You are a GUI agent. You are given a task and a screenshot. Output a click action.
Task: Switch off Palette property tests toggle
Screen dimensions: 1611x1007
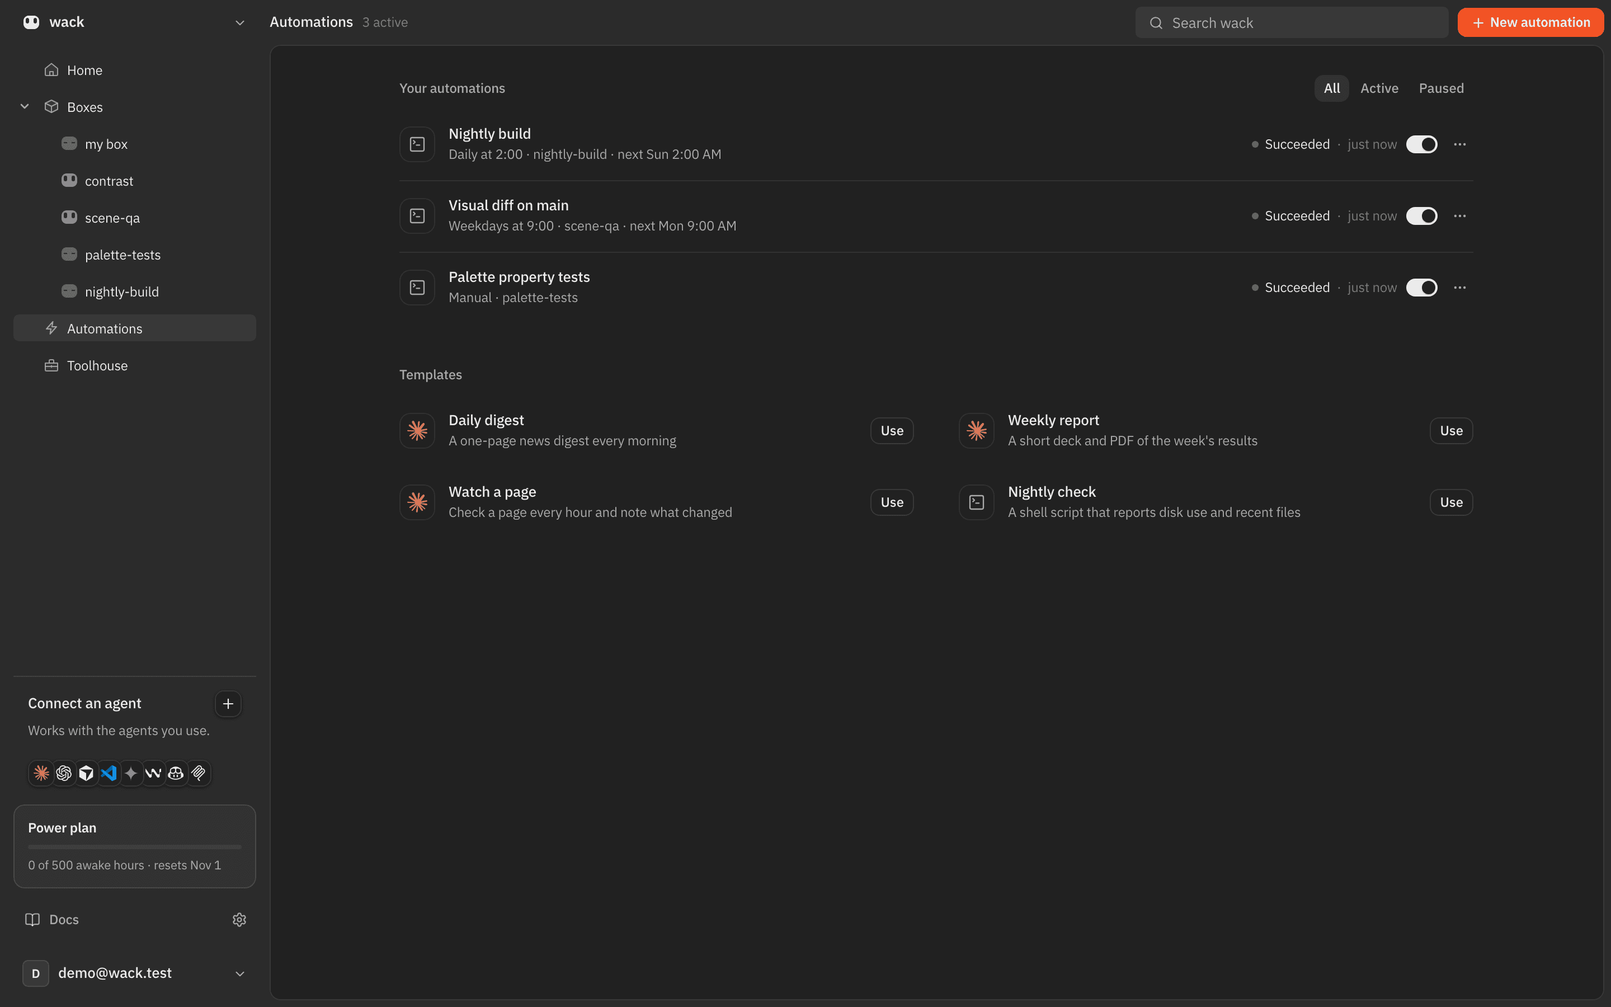coord(1421,288)
